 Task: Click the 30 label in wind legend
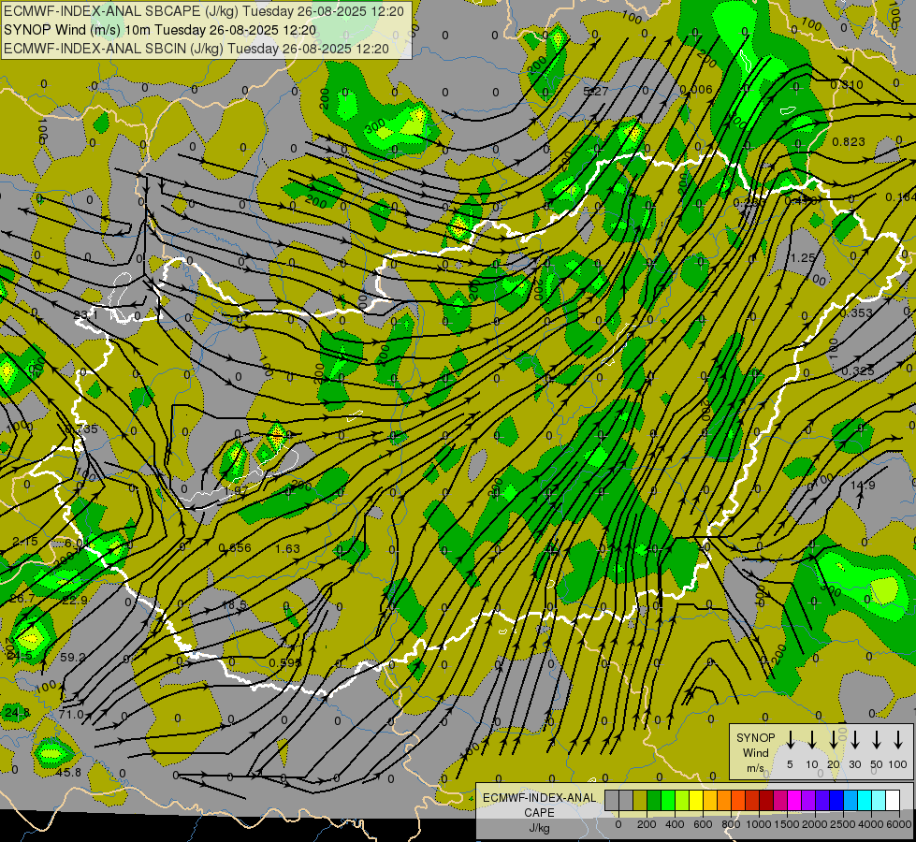click(854, 764)
